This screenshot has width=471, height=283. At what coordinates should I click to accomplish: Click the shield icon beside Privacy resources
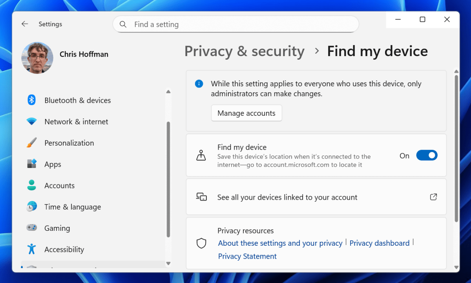pyautogui.click(x=201, y=243)
